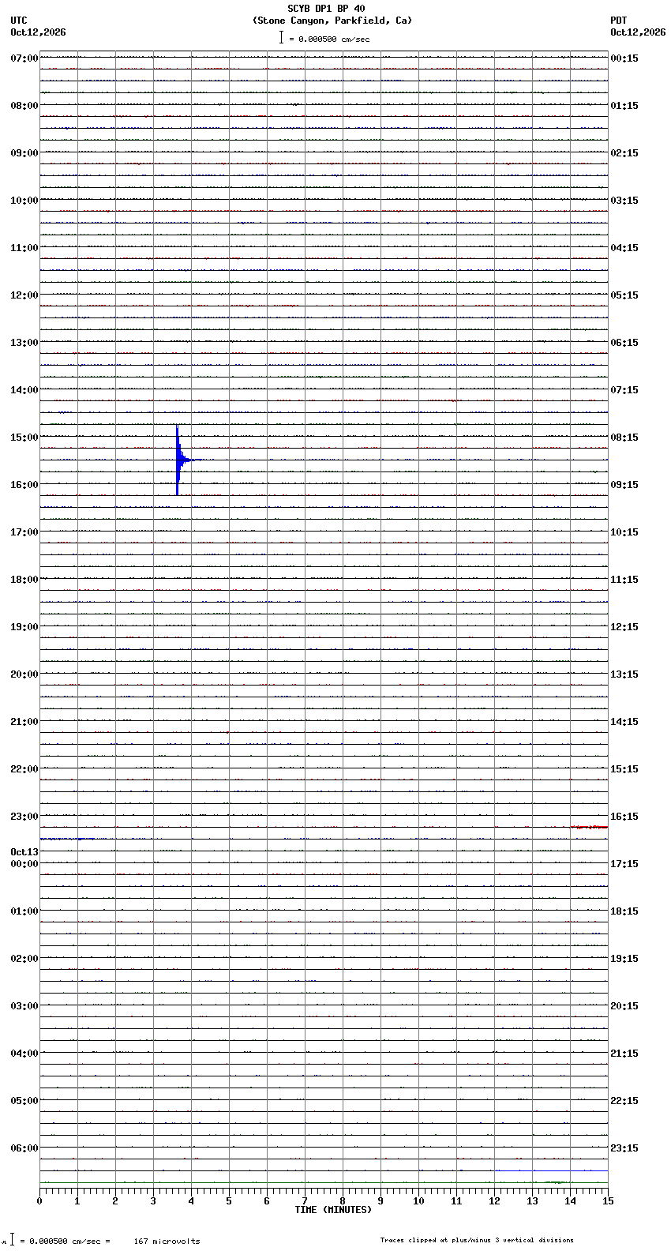The width and height of the screenshot is (671, 1251).
Task: Select the 23:00 UTC time label
Action: pos(24,817)
